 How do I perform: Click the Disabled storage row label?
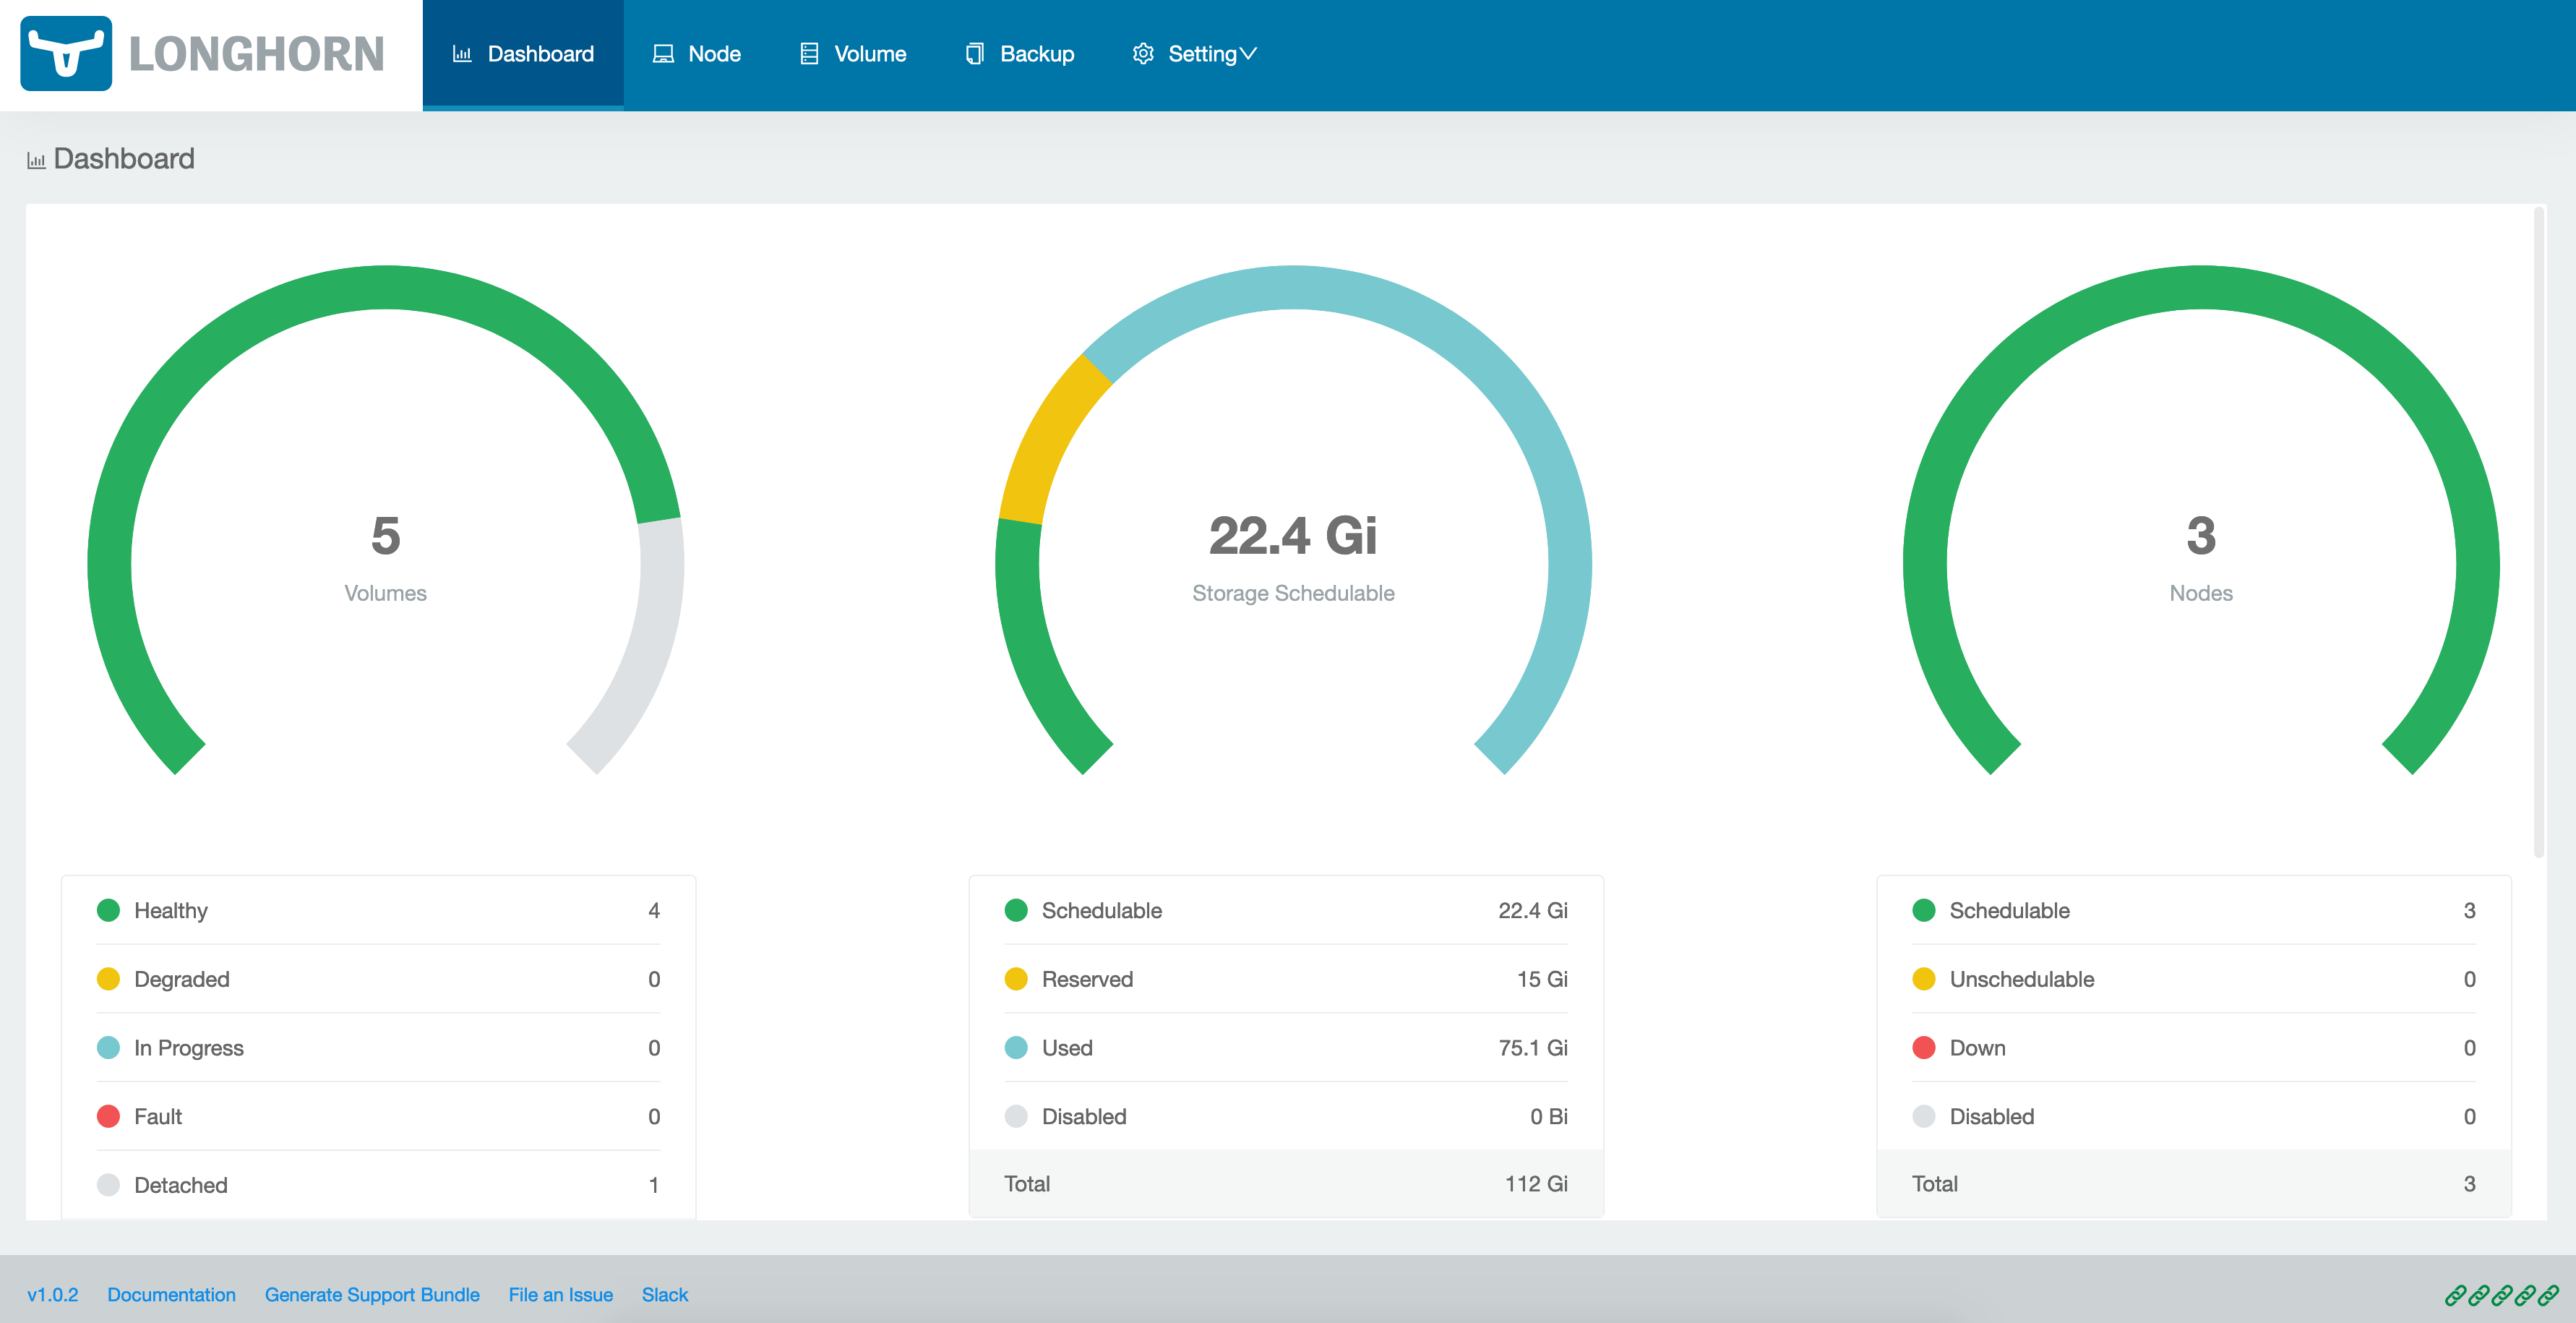(1084, 1116)
